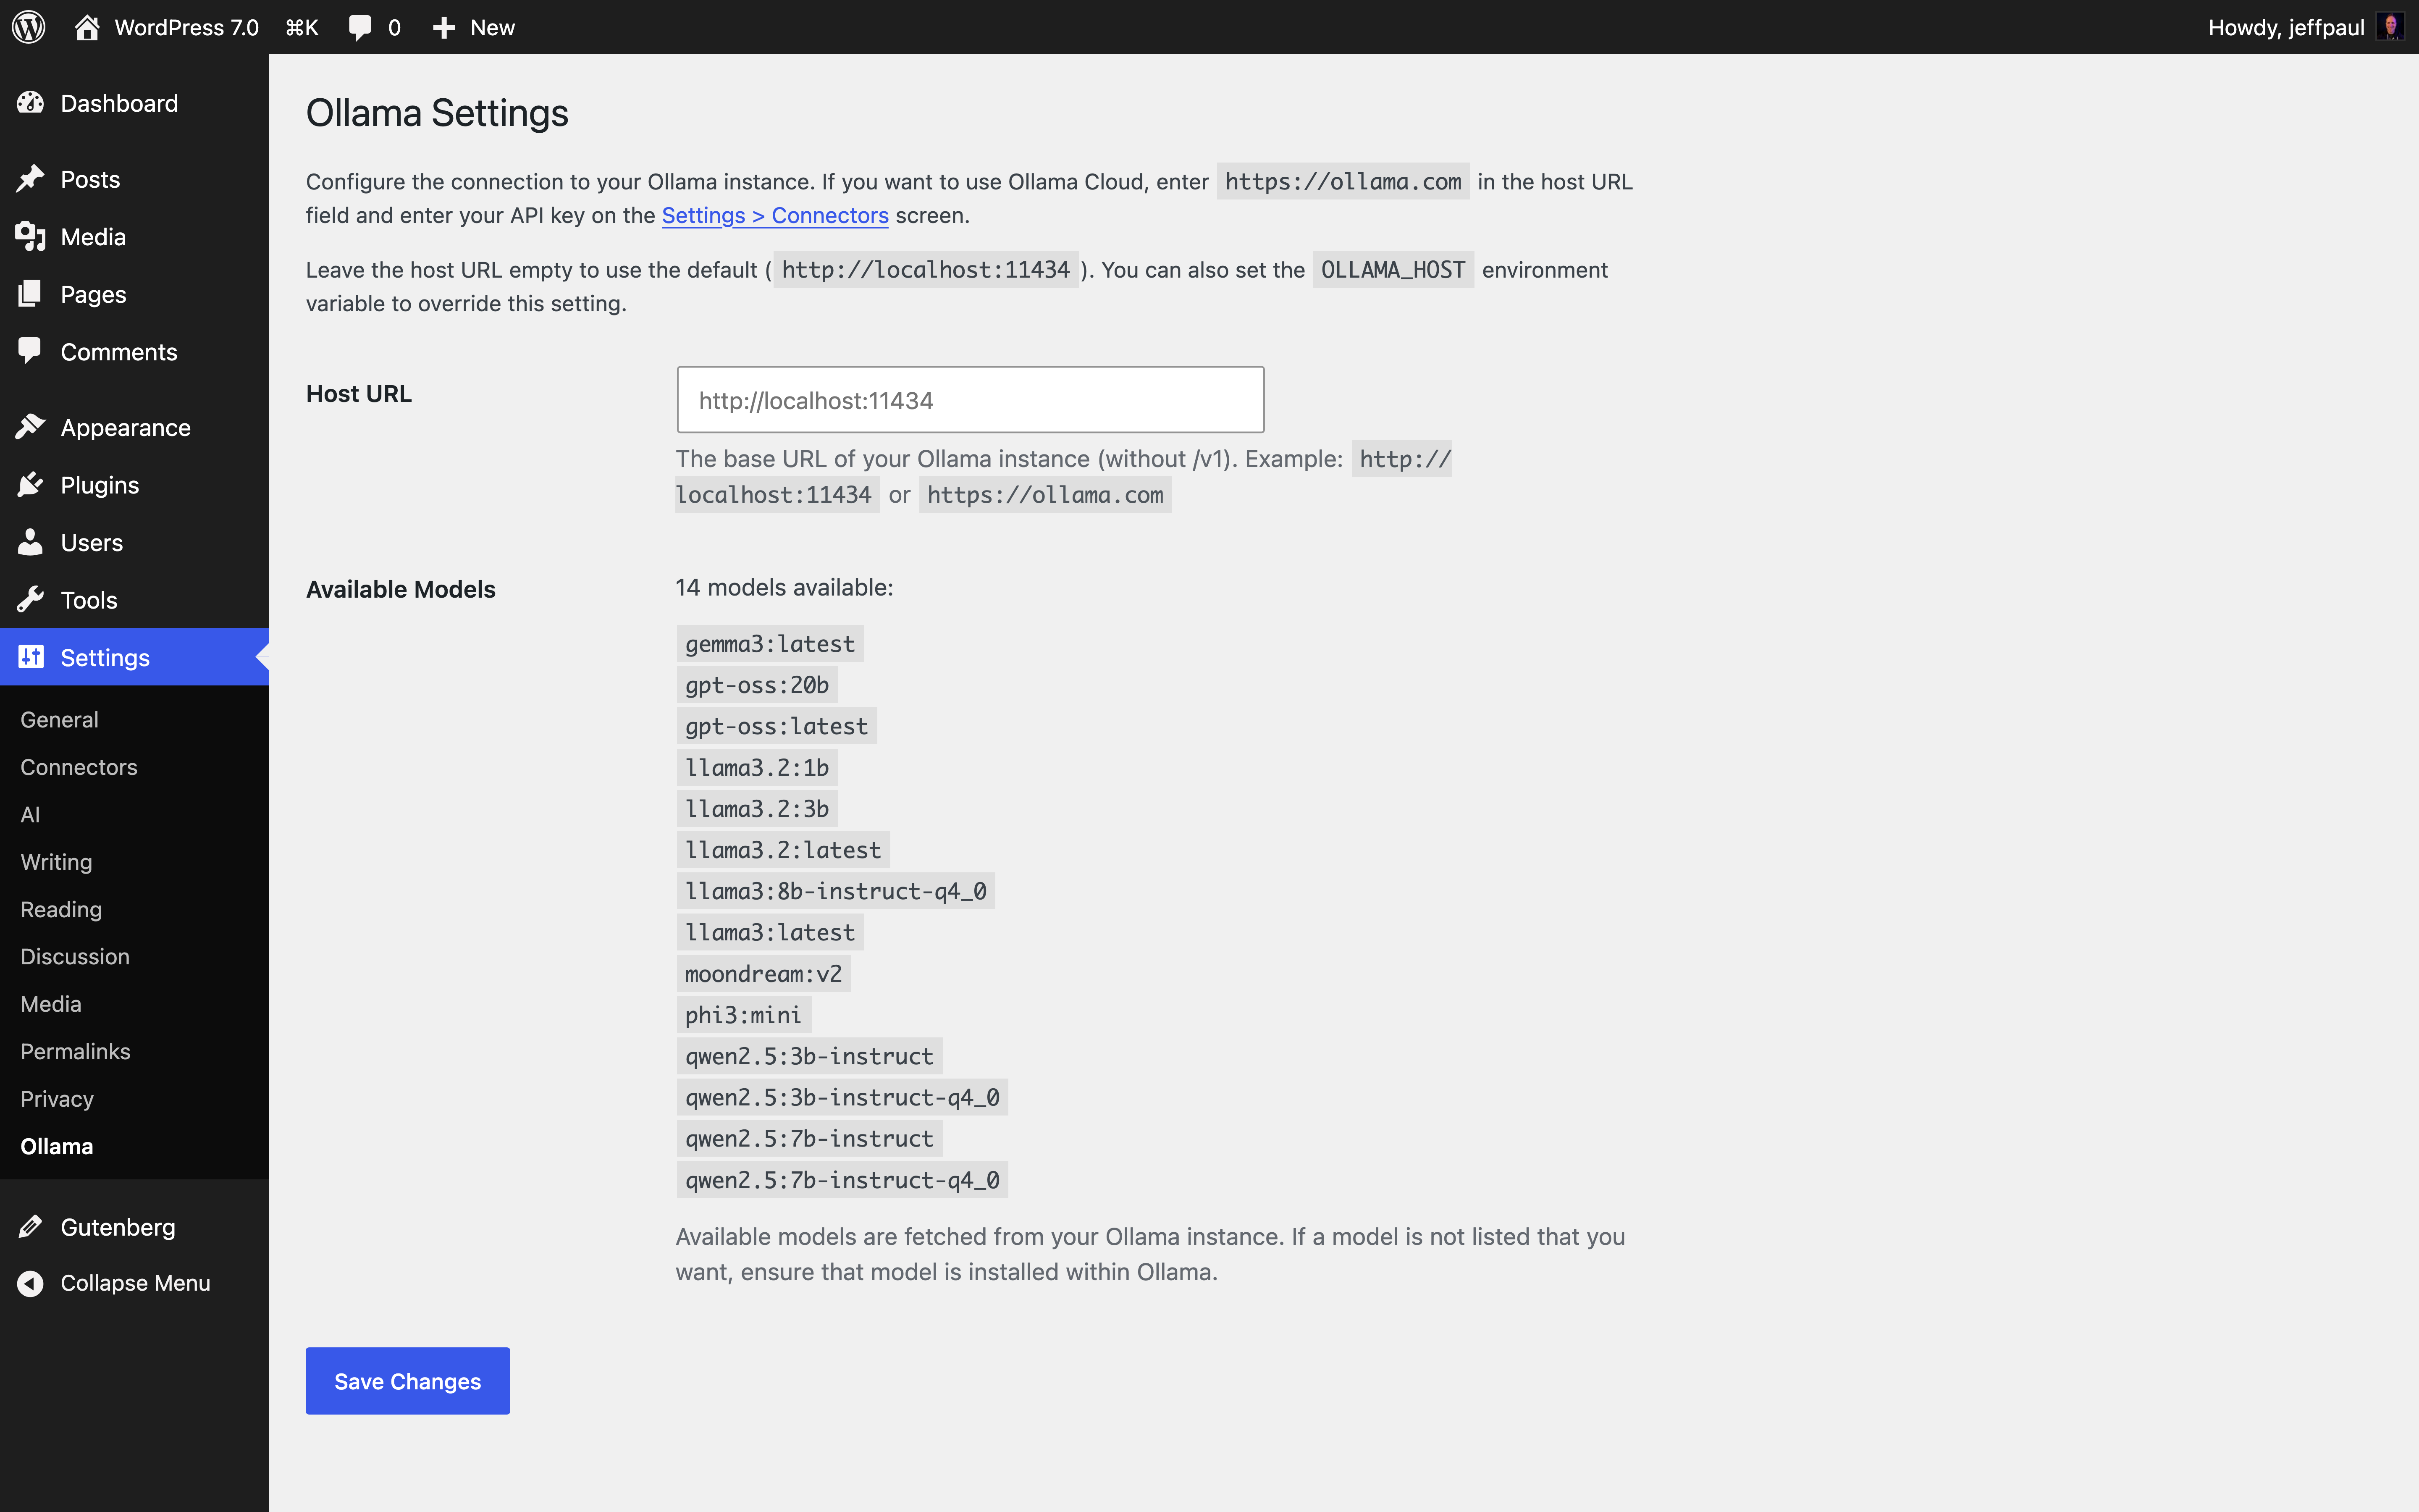Click the Tools wrench icon
The height and width of the screenshot is (1512, 2419).
[30, 600]
